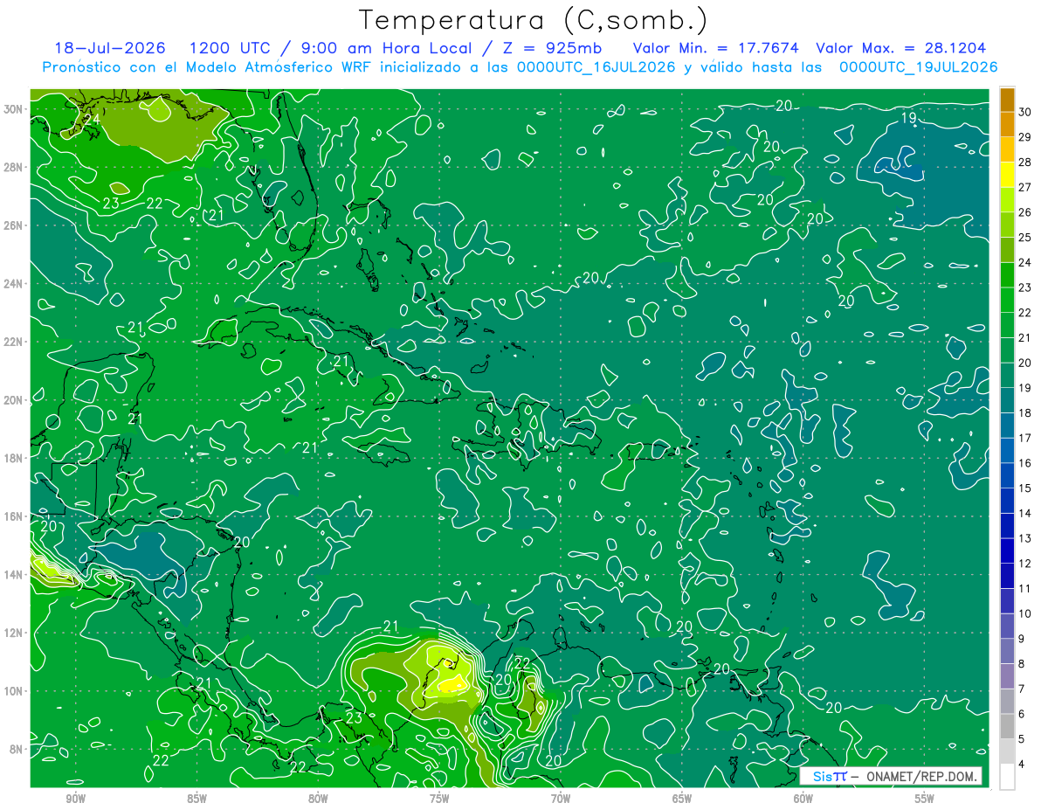
Task: Click the "Valor Max. = 28.1204" value
Action: click(x=901, y=48)
